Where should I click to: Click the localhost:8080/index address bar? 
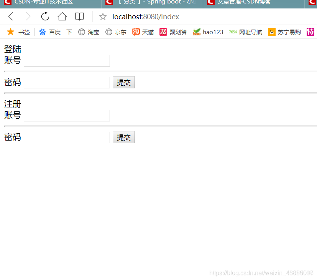(x=146, y=17)
